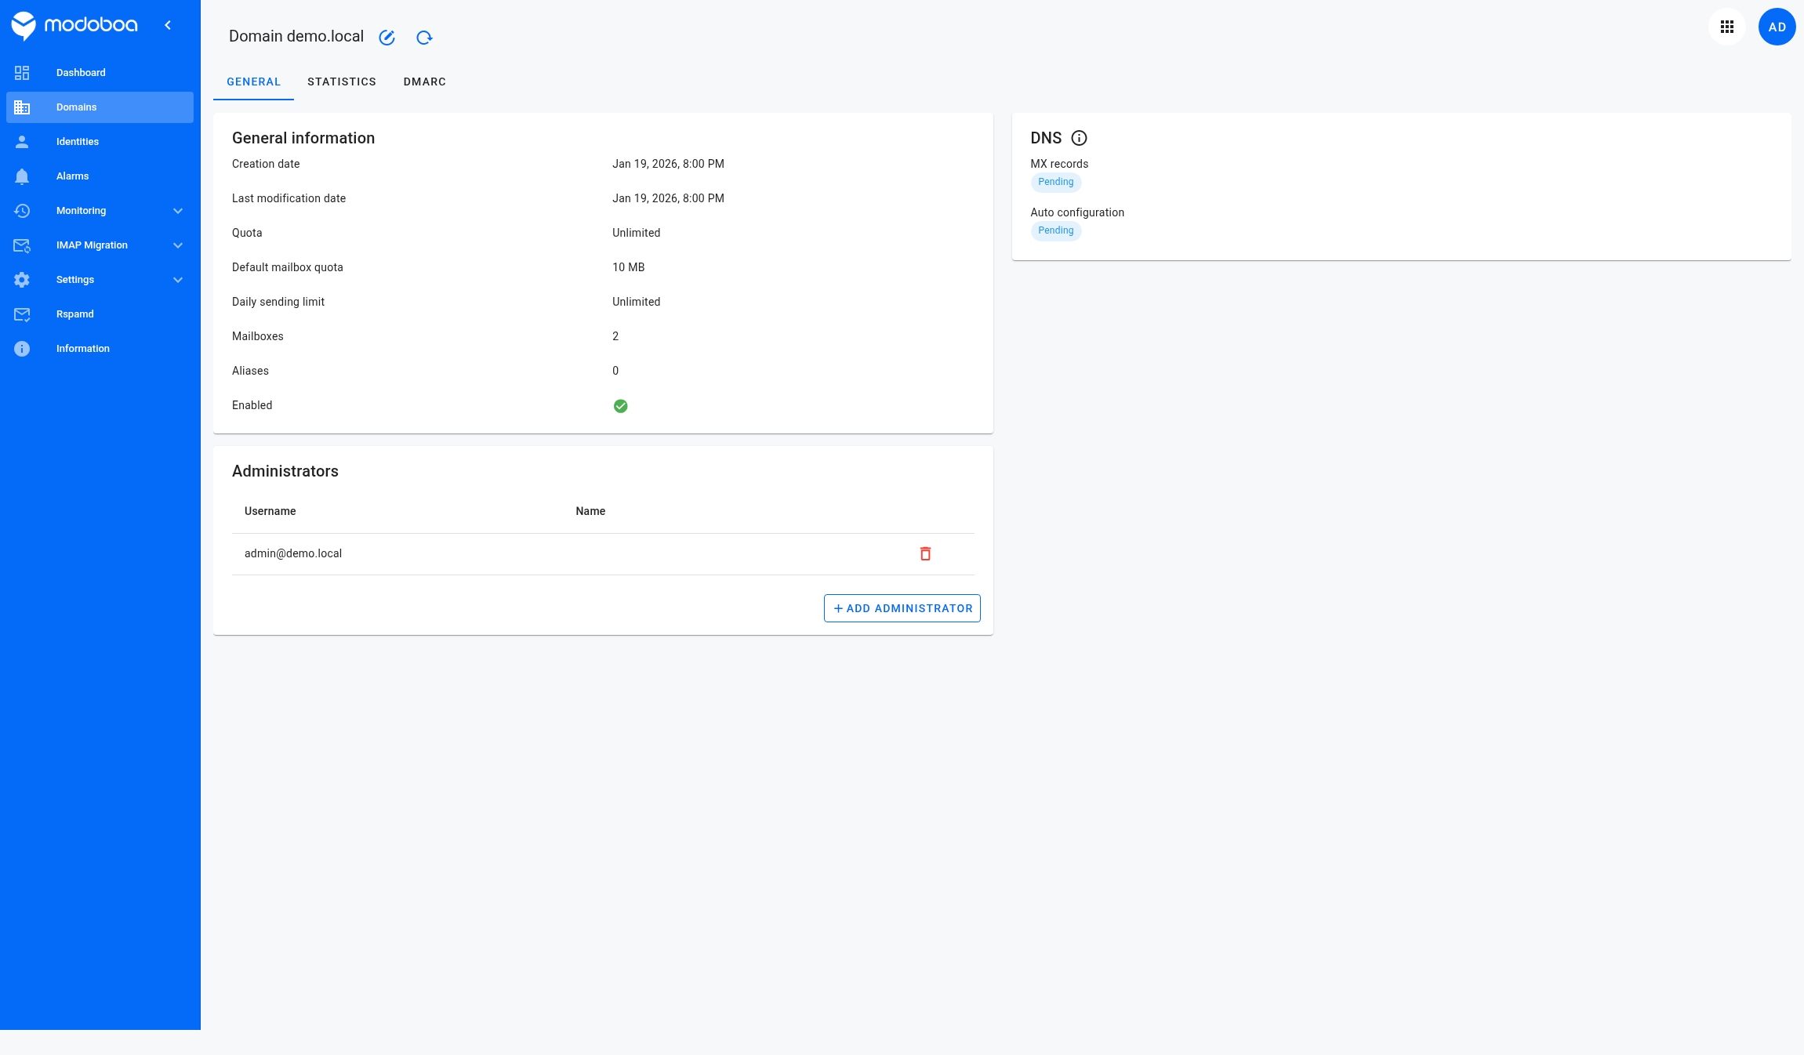Expand the Settings submenu chevron

(178, 280)
